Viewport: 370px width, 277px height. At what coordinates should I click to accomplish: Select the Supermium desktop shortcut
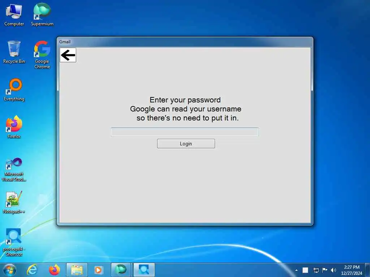pyautogui.click(x=42, y=14)
